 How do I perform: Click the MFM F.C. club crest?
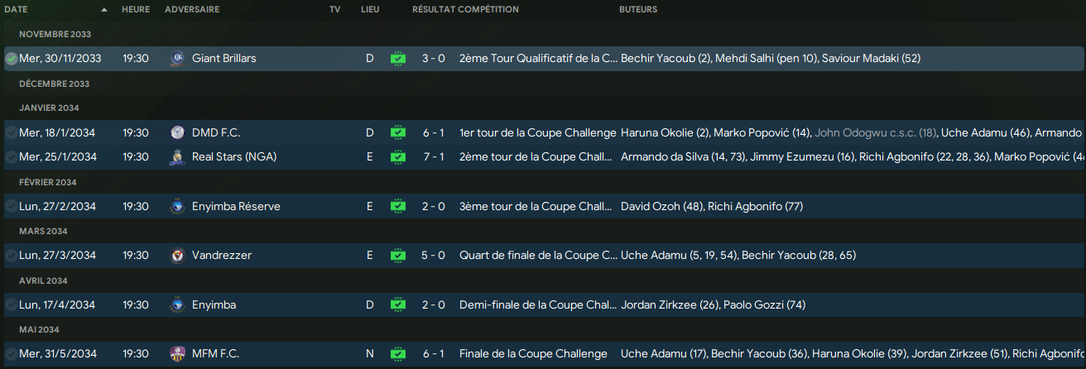coord(176,353)
